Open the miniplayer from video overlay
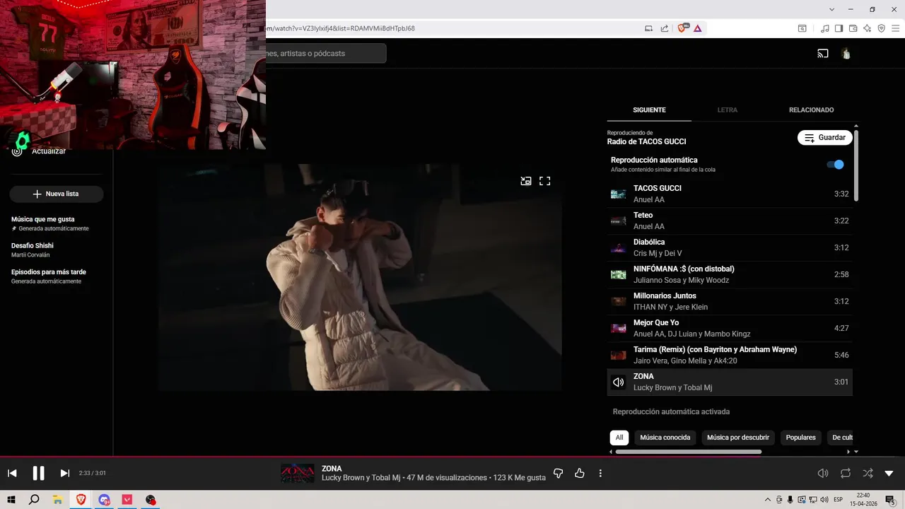 pos(526,181)
